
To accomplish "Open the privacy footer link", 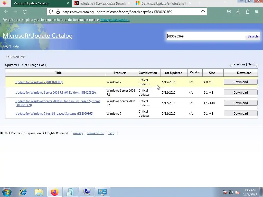I will click(x=78, y=133).
